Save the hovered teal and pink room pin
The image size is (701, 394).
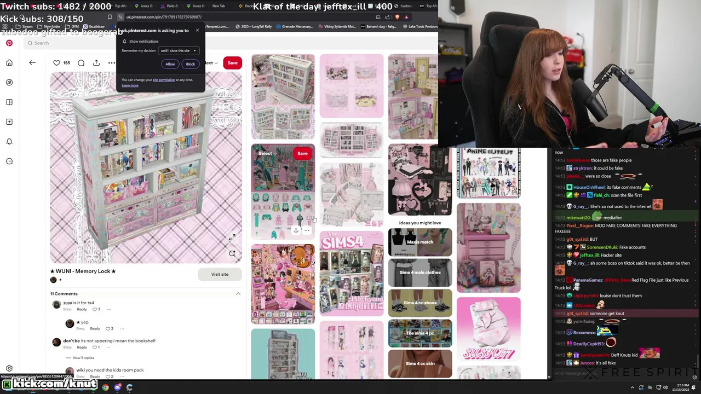click(302, 154)
